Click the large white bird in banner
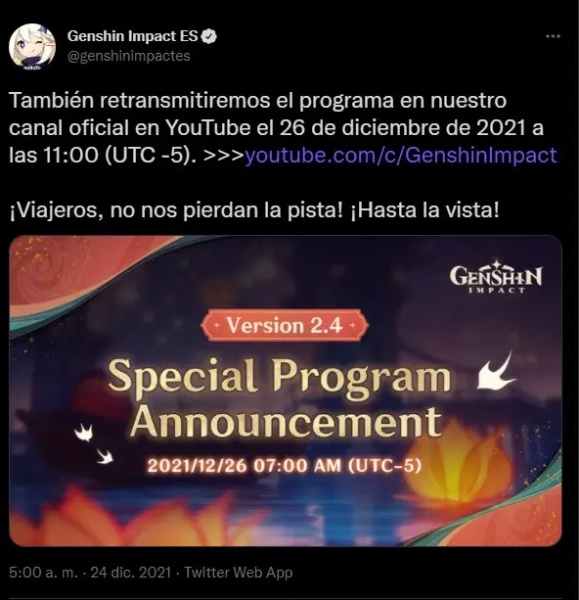 click(x=496, y=371)
